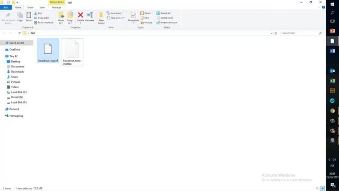Open the address bar history dropdown
Viewport: 339px width, 191px height.
coord(271,33)
